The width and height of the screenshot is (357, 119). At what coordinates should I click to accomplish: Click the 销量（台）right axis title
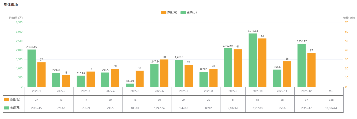pyautogui.click(x=349, y=18)
